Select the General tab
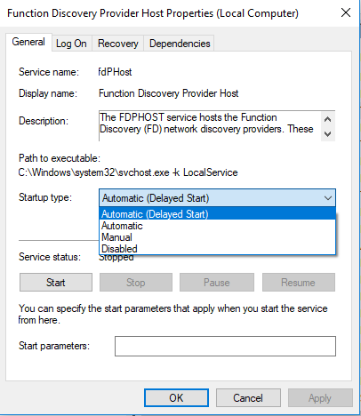 (x=28, y=42)
